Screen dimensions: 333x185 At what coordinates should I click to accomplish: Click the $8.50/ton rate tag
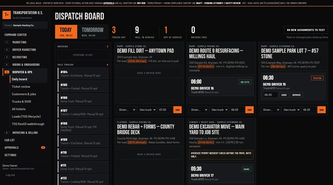278,66
